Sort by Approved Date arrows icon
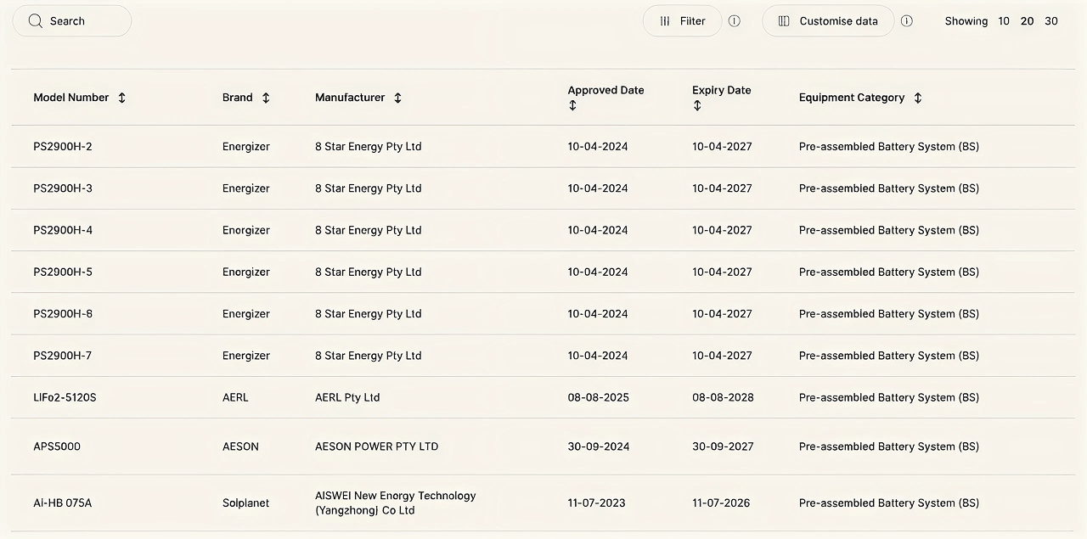The image size is (1087, 539). click(572, 105)
